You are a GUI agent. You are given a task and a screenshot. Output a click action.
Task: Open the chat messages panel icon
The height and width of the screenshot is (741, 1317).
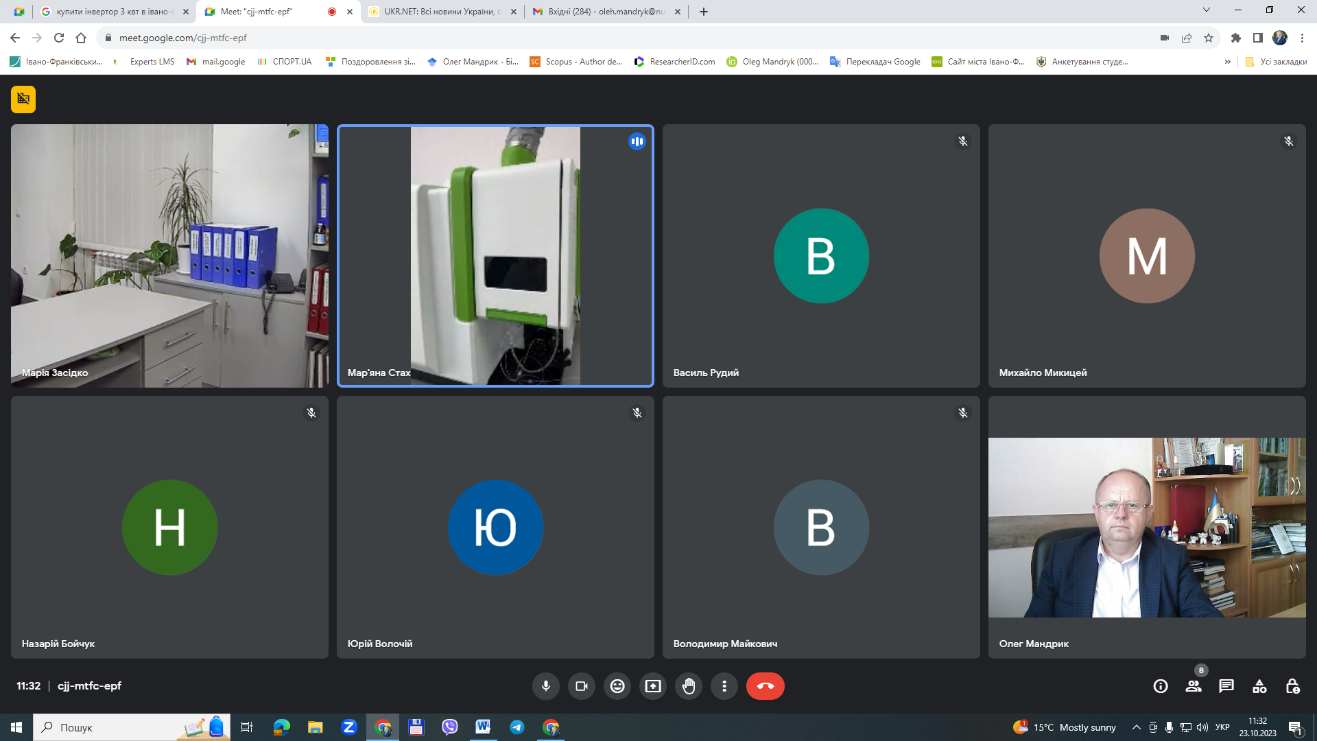(x=1226, y=686)
